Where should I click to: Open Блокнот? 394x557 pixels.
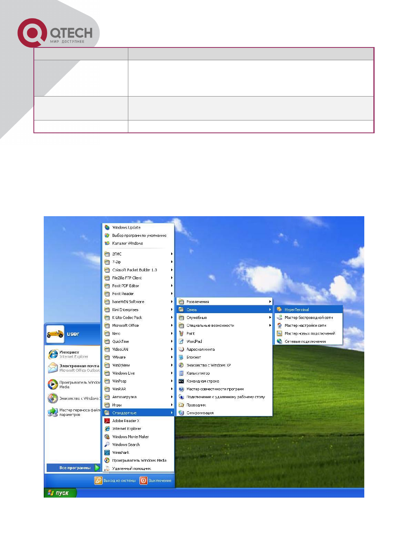pyautogui.click(x=224, y=357)
